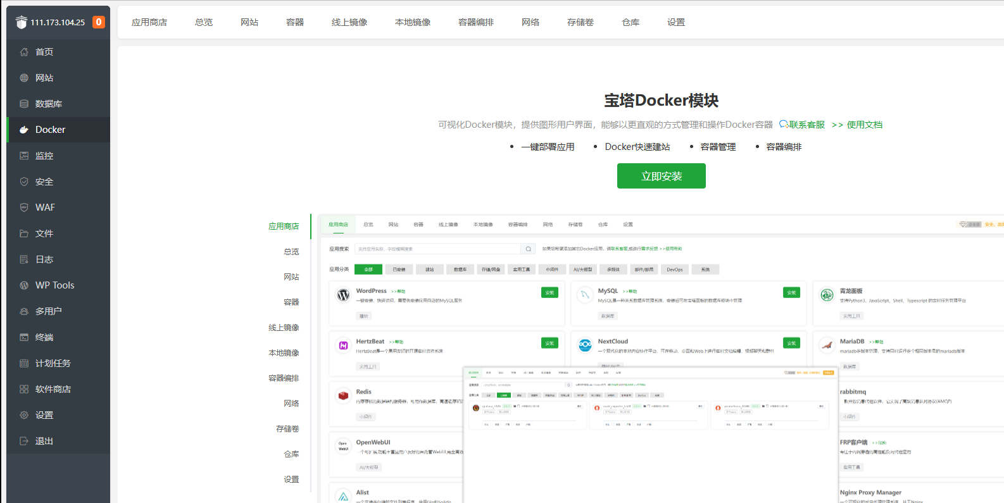Click the Docker whale icon in the sidebar
This screenshot has height=503, width=1004.
click(24, 130)
